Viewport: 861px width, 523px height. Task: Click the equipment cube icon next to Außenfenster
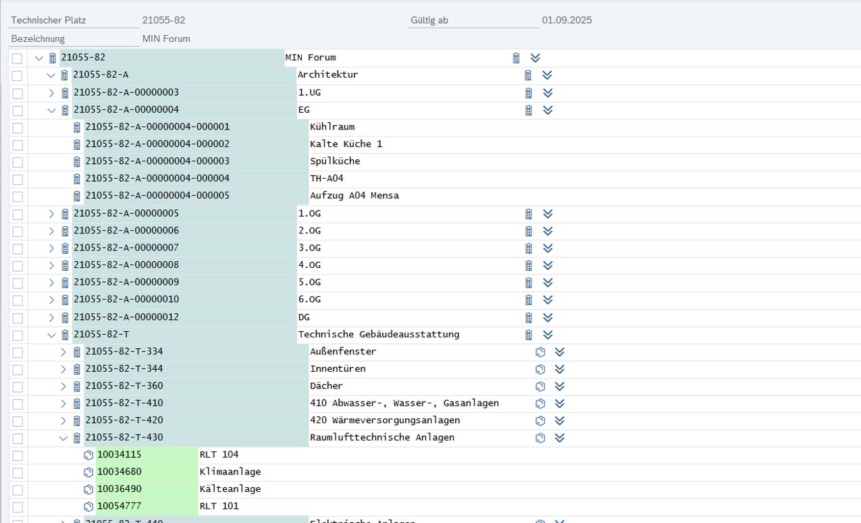tap(540, 352)
